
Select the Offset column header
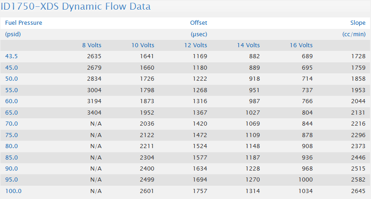198,22
